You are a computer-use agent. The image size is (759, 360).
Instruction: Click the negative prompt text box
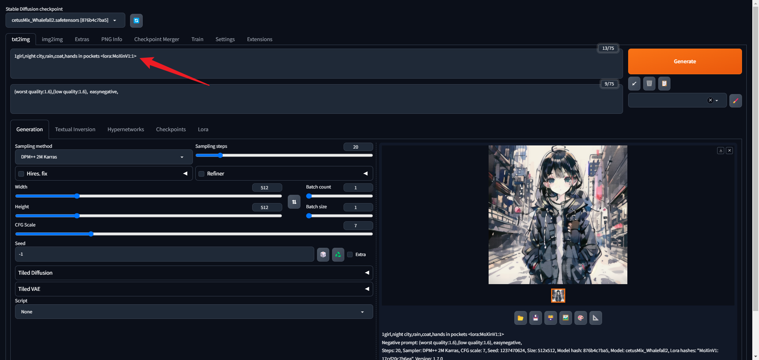tap(316, 99)
